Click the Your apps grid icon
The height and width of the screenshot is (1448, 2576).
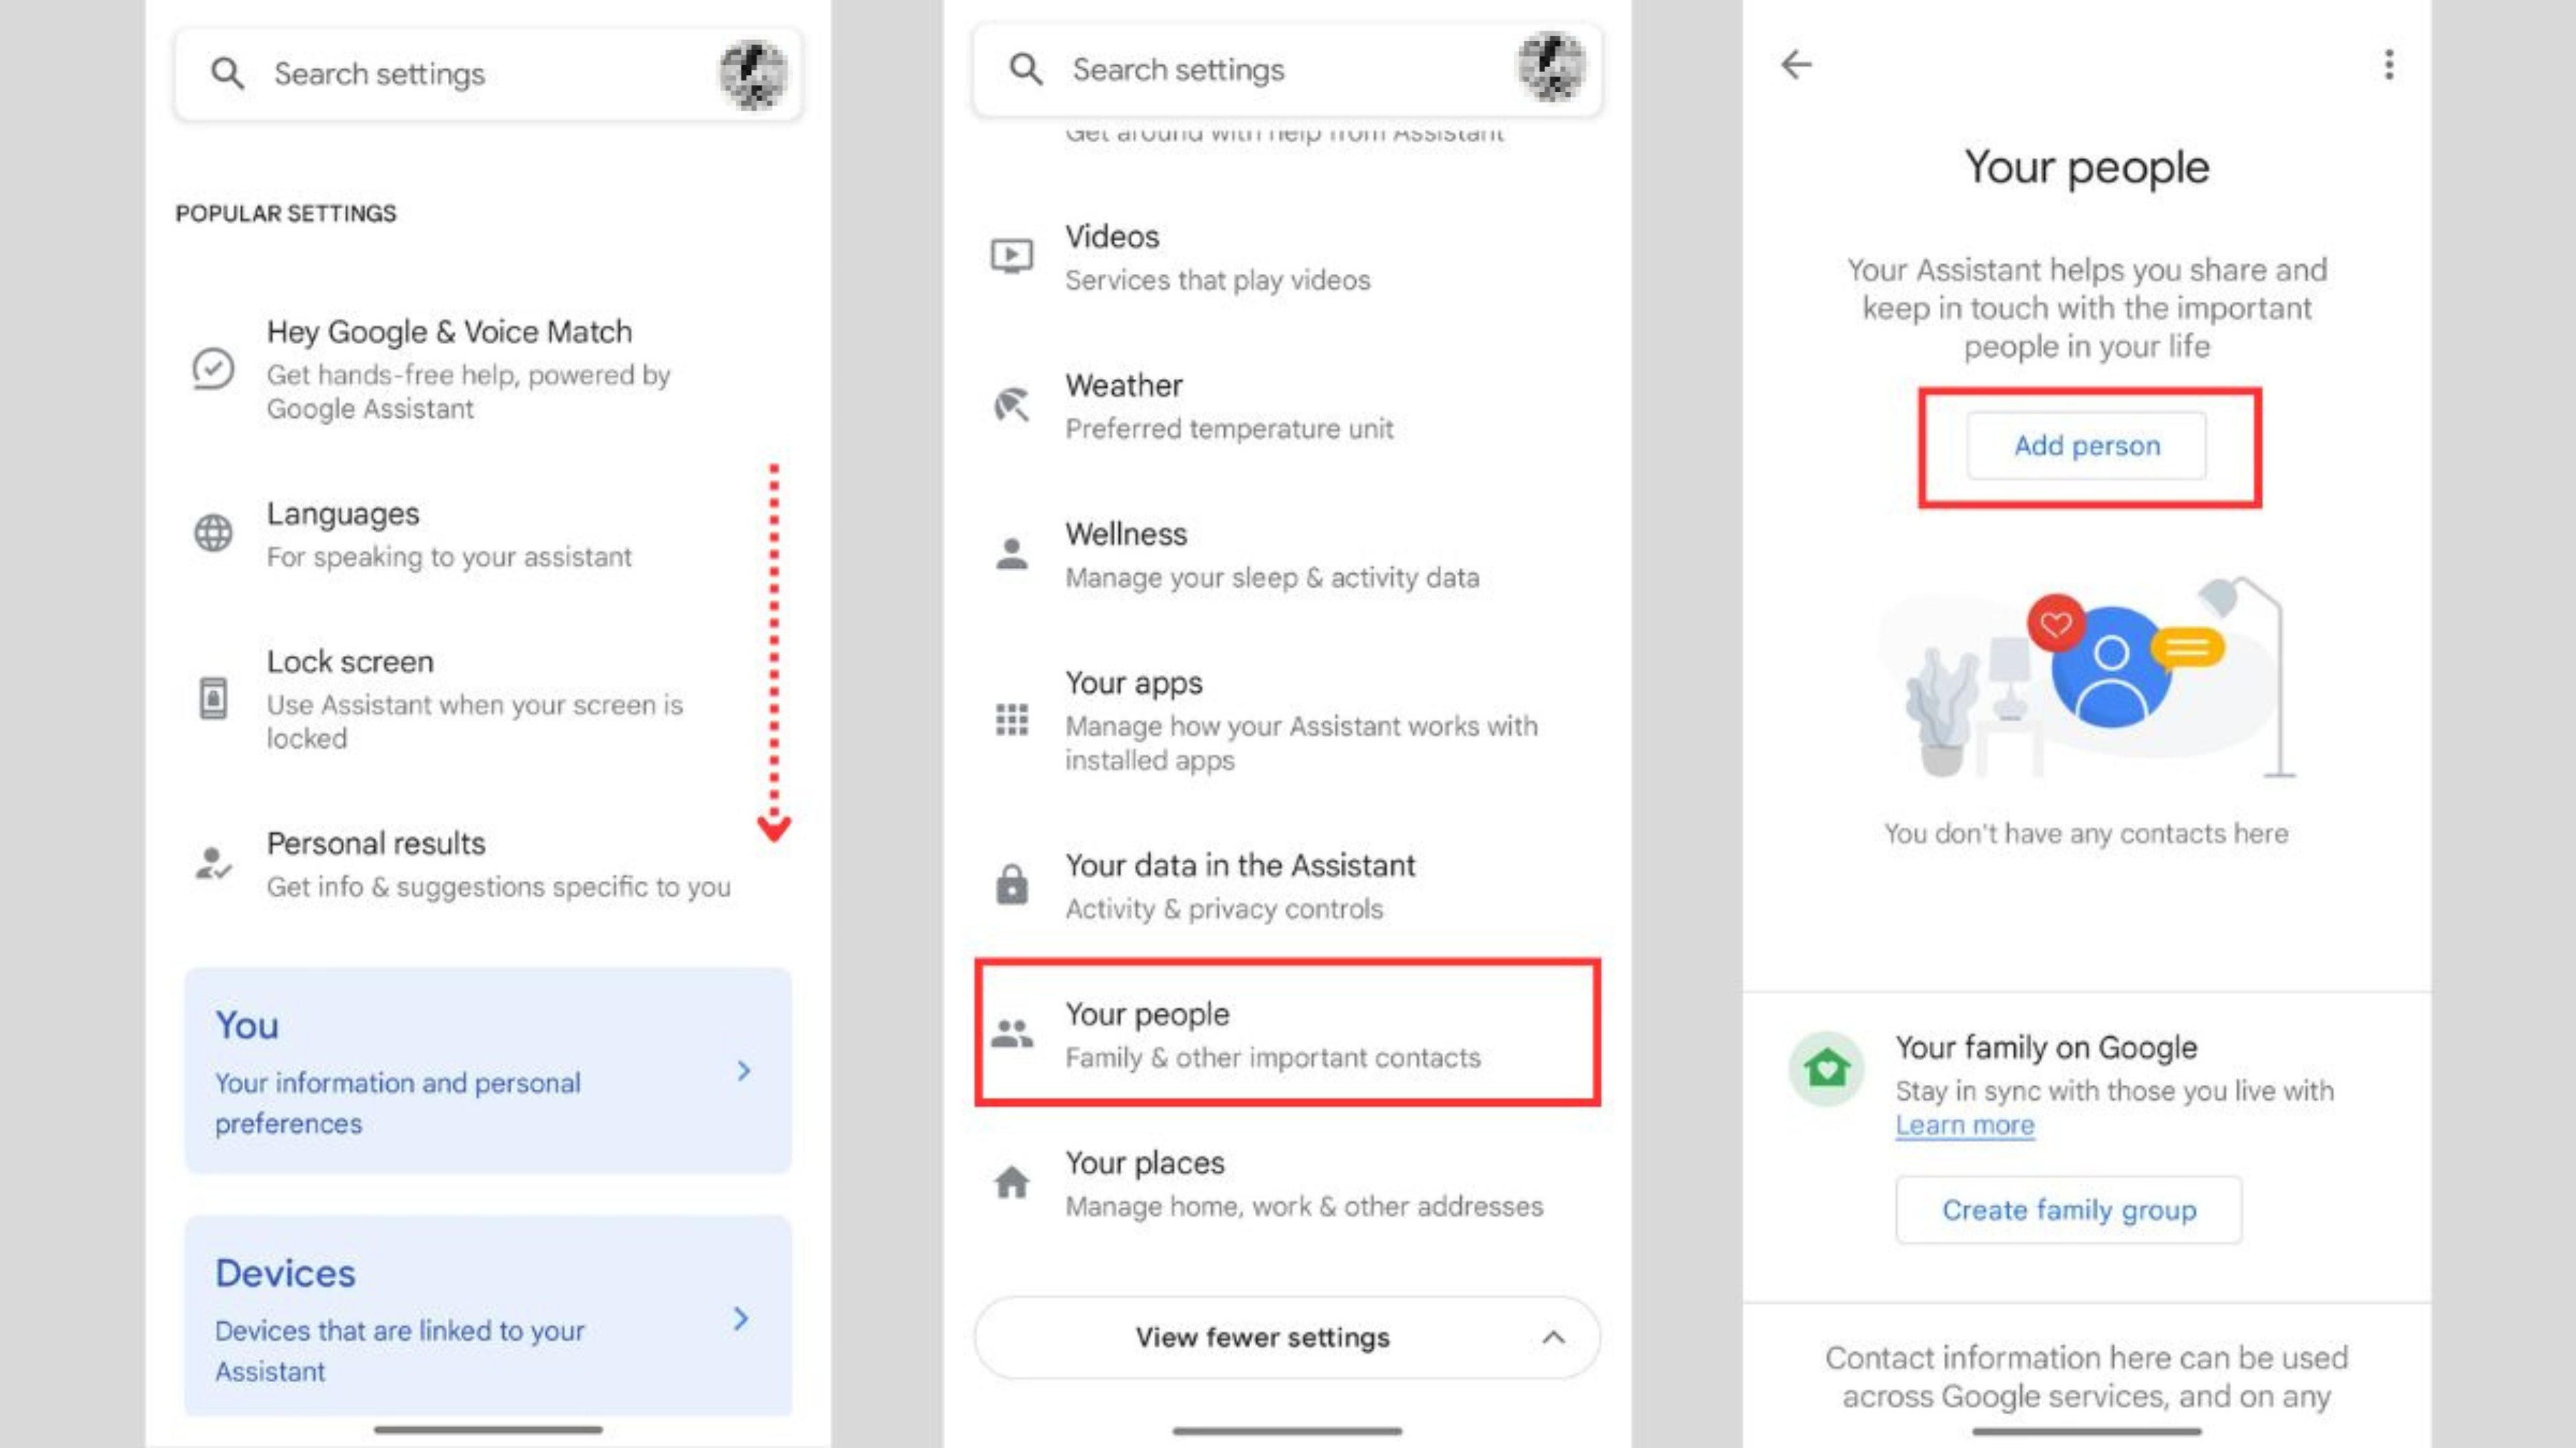point(1012,720)
